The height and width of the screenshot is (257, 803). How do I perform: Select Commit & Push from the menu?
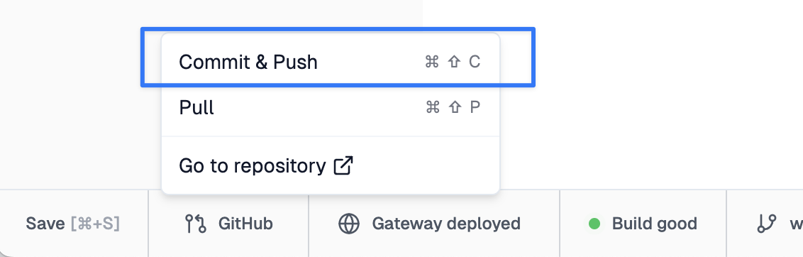tap(330, 62)
